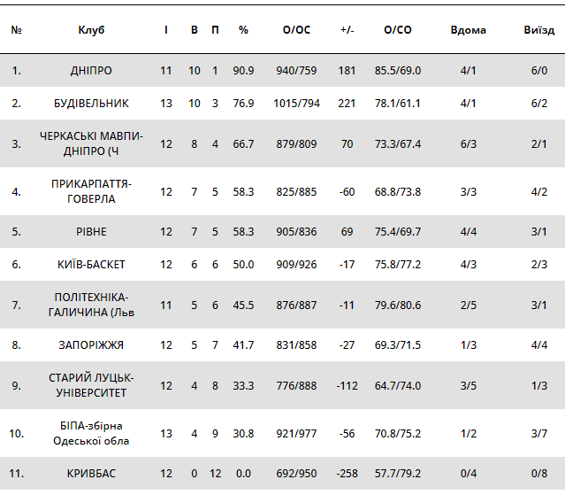Click the КРИВБАС club name
The width and height of the screenshot is (565, 495).
click(x=91, y=474)
